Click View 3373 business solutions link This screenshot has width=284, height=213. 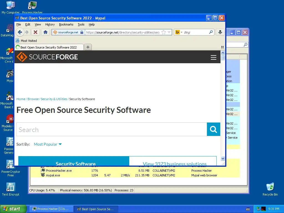coord(175,164)
